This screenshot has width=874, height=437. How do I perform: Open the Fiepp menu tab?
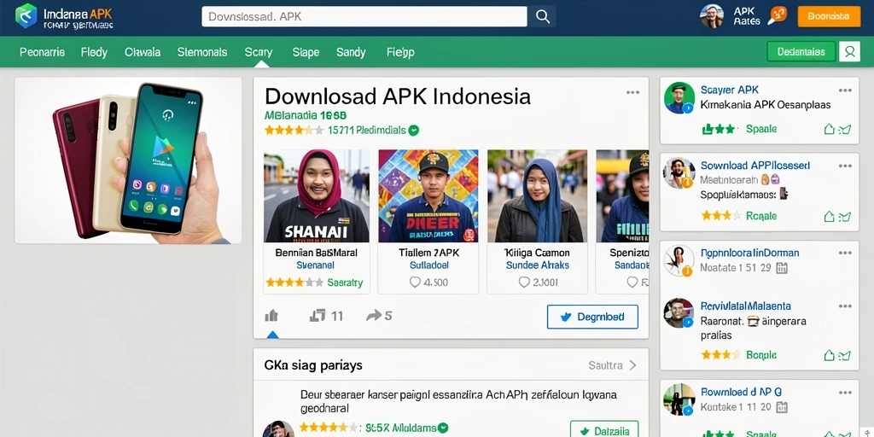click(x=401, y=52)
